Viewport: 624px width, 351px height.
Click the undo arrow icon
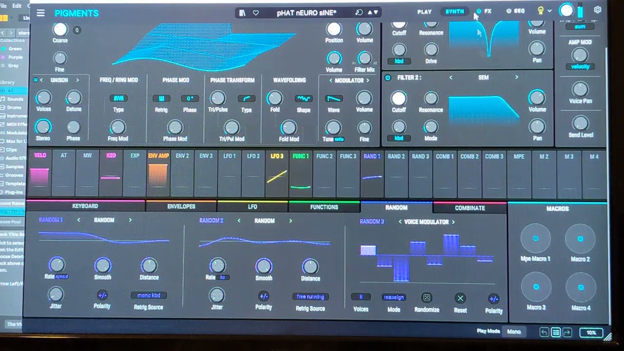pyautogui.click(x=544, y=332)
